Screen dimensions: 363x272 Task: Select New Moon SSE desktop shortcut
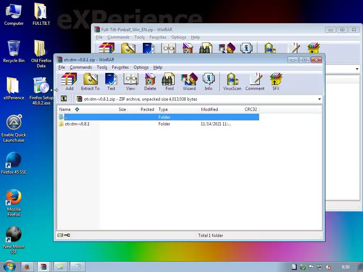point(14,240)
